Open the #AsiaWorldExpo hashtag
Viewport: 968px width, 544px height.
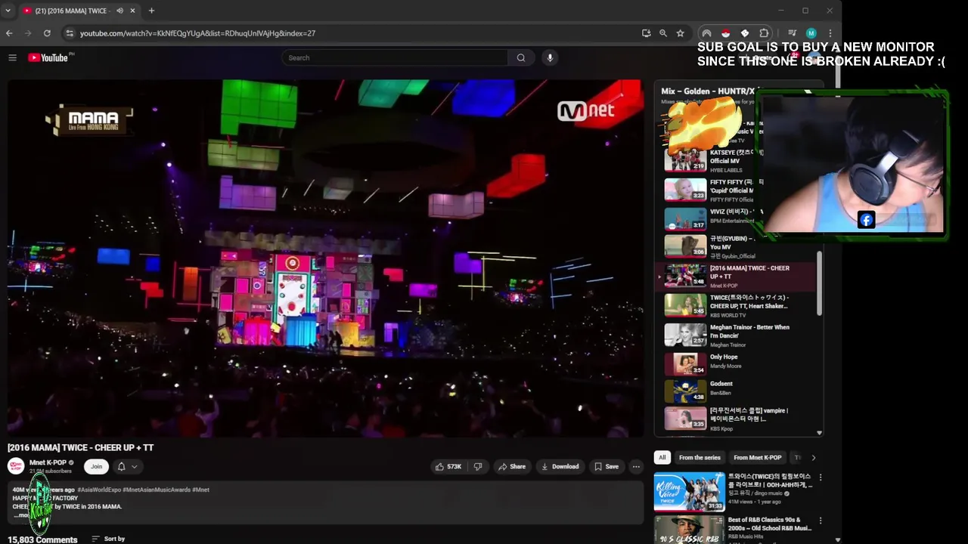99,490
